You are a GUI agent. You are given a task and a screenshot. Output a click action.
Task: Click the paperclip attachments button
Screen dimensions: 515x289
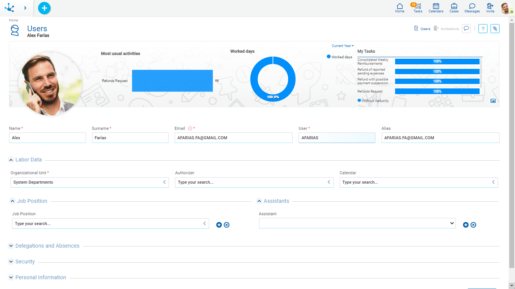point(495,29)
